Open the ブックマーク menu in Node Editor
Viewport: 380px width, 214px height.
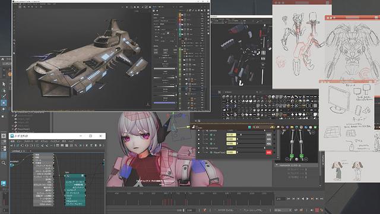tap(28, 141)
